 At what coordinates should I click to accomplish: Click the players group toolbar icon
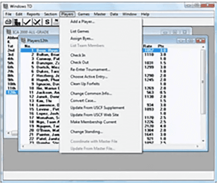point(17,22)
